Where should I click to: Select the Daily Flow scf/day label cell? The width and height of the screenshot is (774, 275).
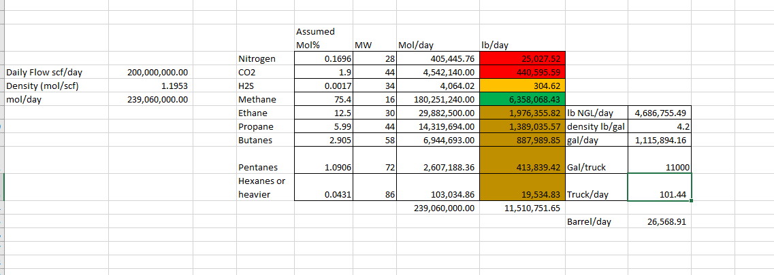(57, 73)
